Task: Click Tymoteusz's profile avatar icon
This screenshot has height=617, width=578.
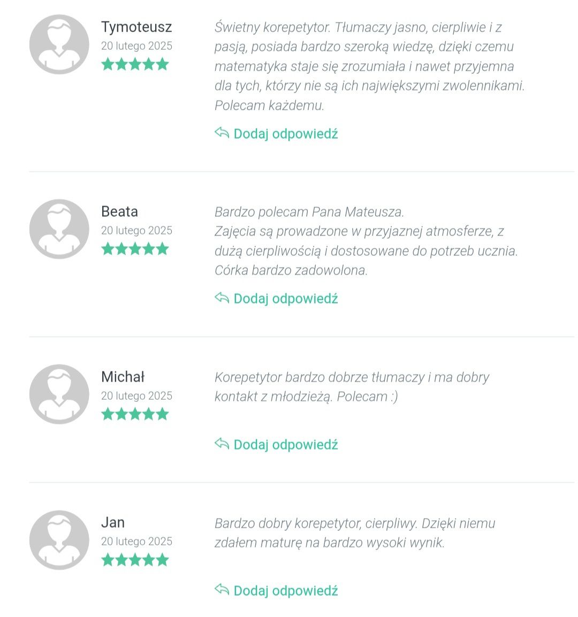Action: pos(59,44)
